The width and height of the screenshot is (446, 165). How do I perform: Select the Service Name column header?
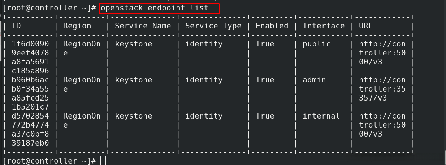(x=143, y=26)
